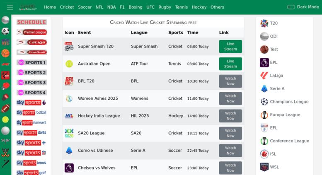Open the SCHEDULE banner
Viewport: 322px width, 175px height.
click(31, 22)
